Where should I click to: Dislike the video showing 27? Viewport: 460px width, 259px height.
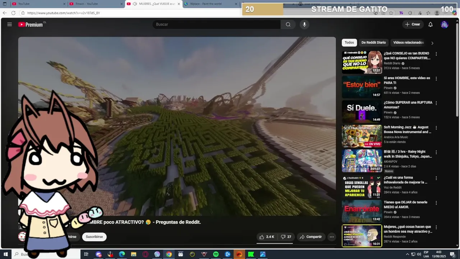pyautogui.click(x=286, y=237)
